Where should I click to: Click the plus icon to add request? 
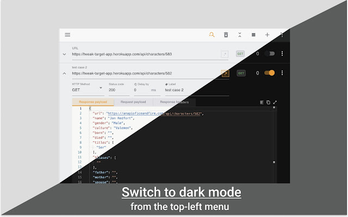pos(267,35)
